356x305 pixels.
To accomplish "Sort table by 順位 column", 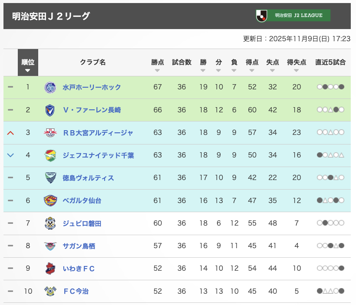I will coord(28,64).
